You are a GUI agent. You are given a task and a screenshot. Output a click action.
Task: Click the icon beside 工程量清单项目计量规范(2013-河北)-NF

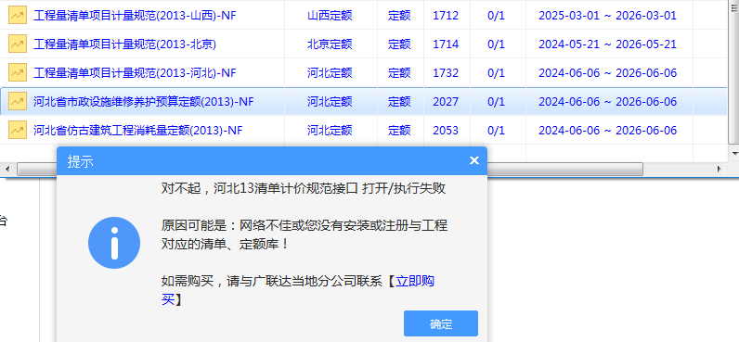tap(18, 73)
